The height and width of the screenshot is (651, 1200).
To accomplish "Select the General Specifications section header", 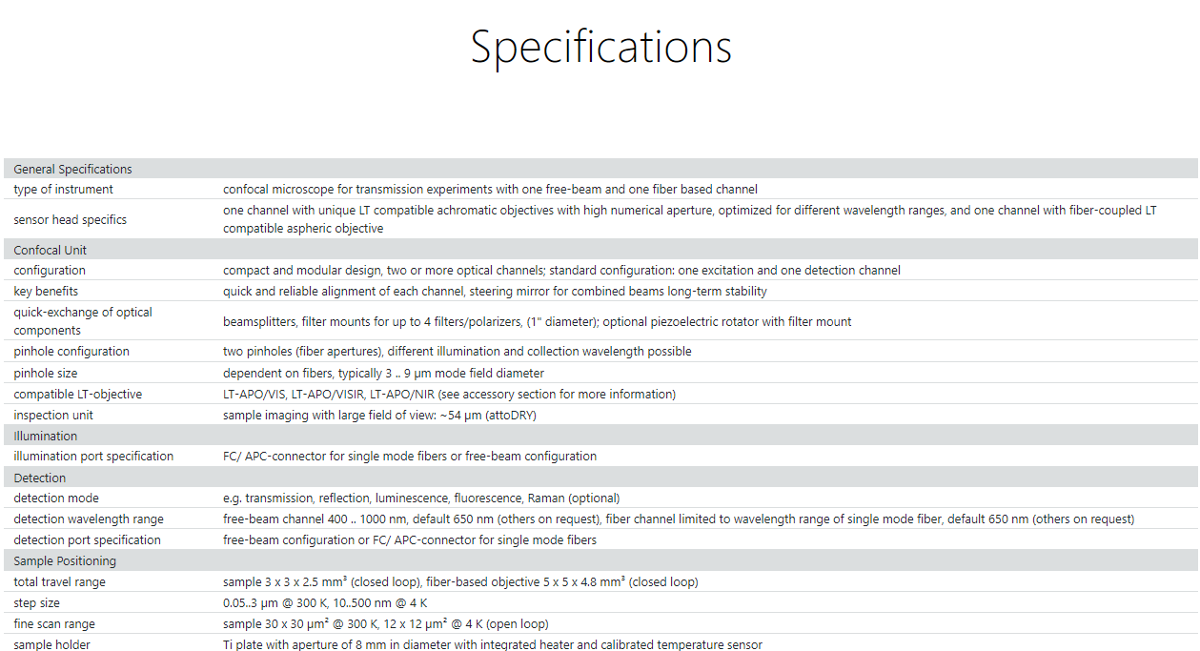I will pyautogui.click(x=600, y=169).
